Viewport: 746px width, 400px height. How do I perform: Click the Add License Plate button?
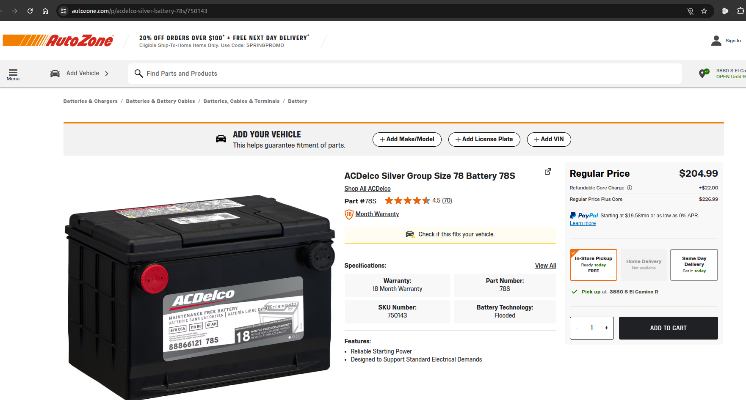484,140
